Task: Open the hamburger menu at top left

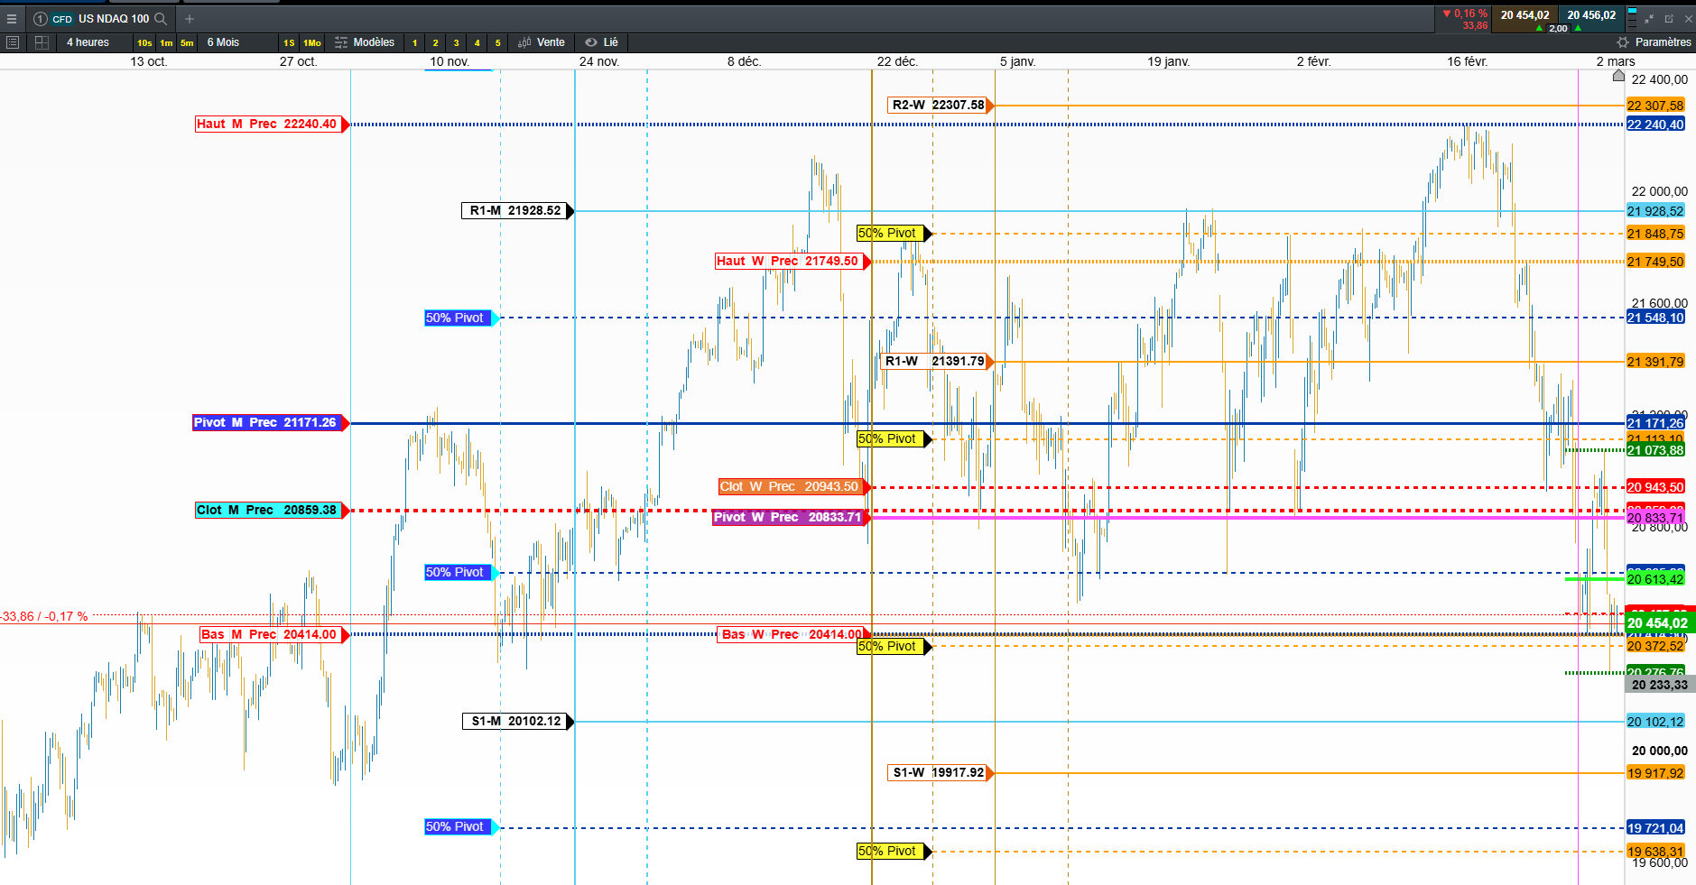Action: [x=12, y=19]
